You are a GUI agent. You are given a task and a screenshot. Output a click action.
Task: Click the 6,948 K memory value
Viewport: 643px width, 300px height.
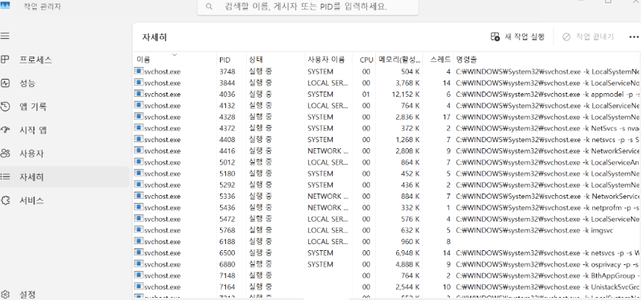407,253
